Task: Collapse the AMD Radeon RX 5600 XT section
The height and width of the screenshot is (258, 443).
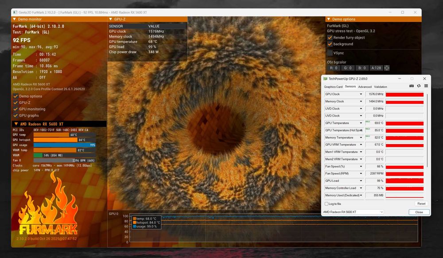Action: pos(16,124)
